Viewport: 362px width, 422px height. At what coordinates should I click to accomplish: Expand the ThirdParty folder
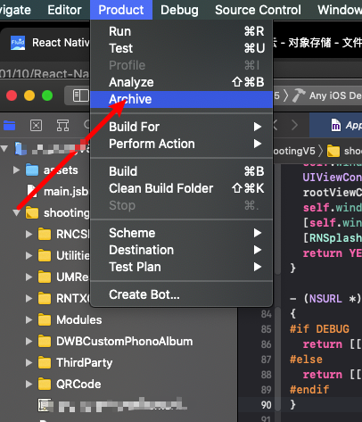29,362
